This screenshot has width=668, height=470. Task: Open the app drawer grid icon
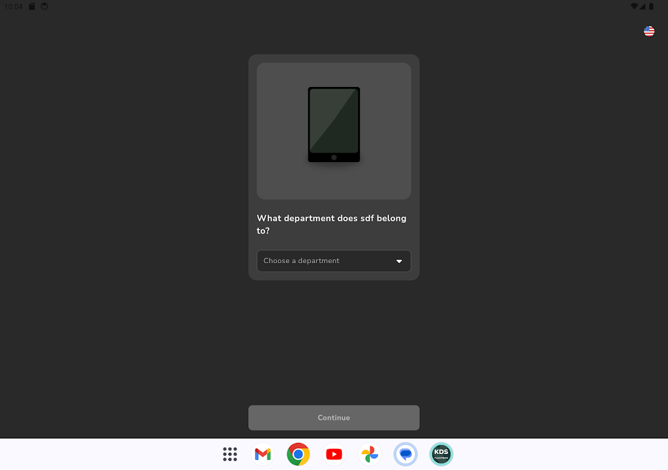(230, 454)
